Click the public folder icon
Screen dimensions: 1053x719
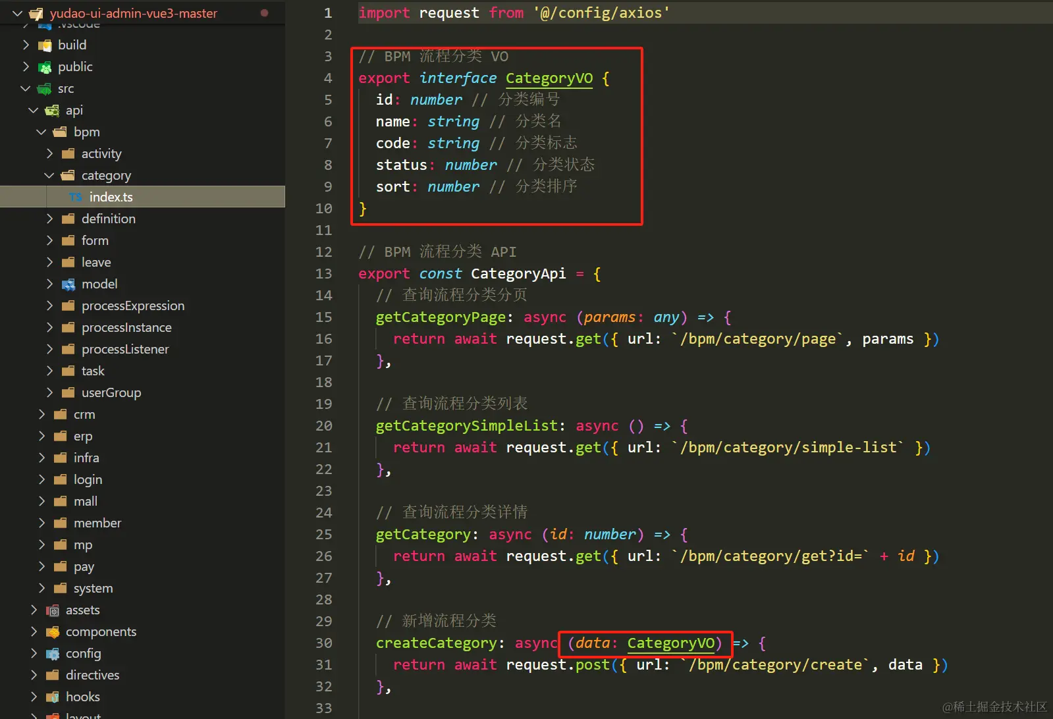45,67
